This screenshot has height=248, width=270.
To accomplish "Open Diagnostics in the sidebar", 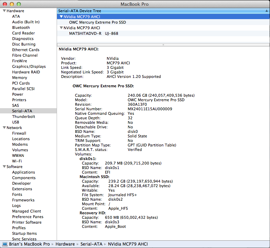I will pyautogui.click(x=23, y=39).
